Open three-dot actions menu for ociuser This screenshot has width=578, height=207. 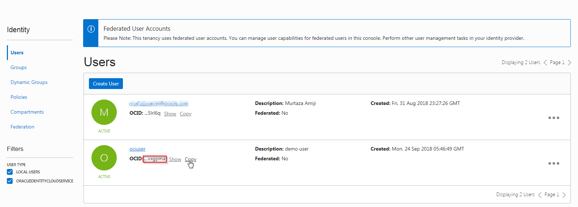(x=553, y=164)
